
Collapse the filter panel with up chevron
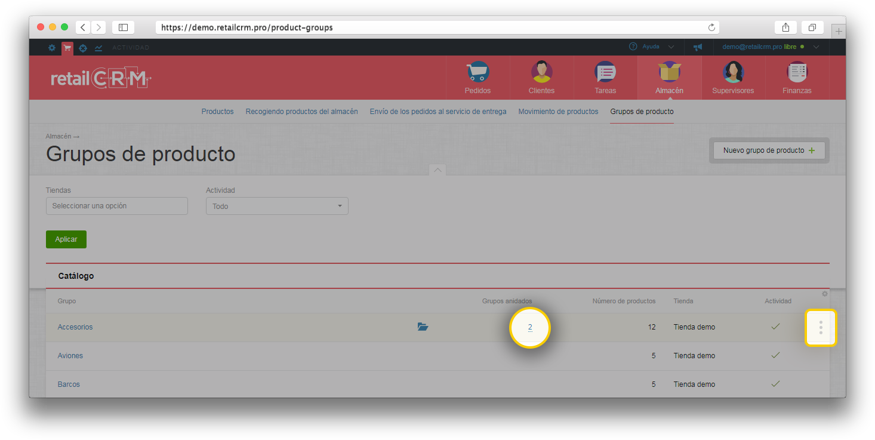coord(438,170)
